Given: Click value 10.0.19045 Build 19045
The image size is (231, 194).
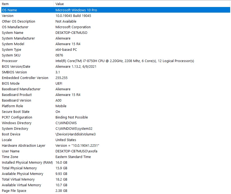Looking at the screenshot, I should coord(73,16).
